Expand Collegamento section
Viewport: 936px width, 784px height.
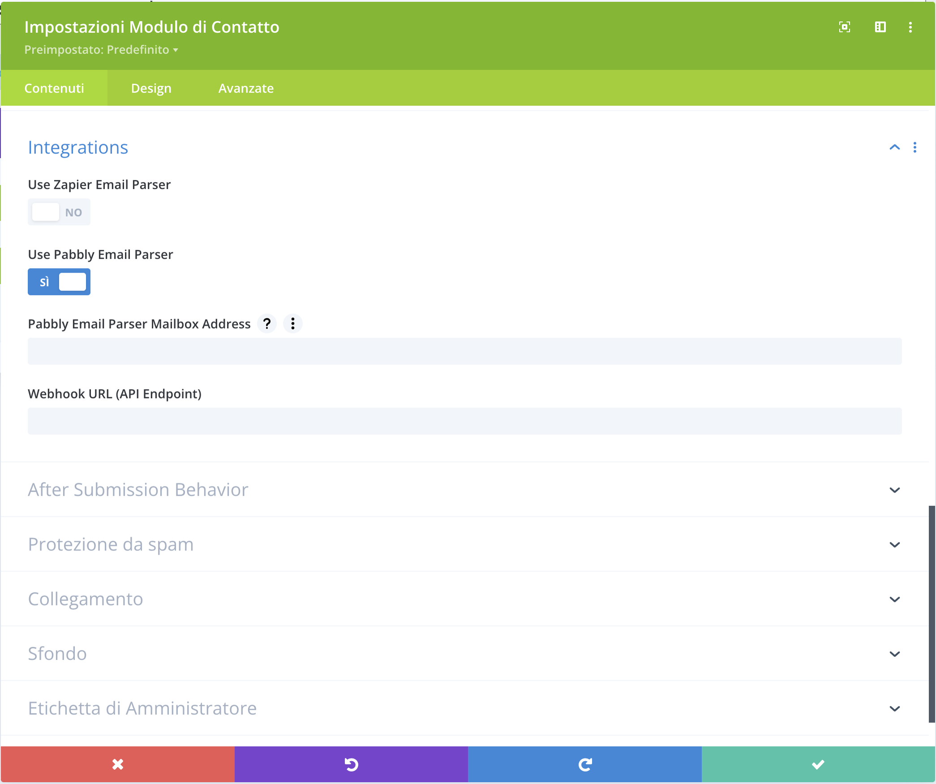pos(465,599)
